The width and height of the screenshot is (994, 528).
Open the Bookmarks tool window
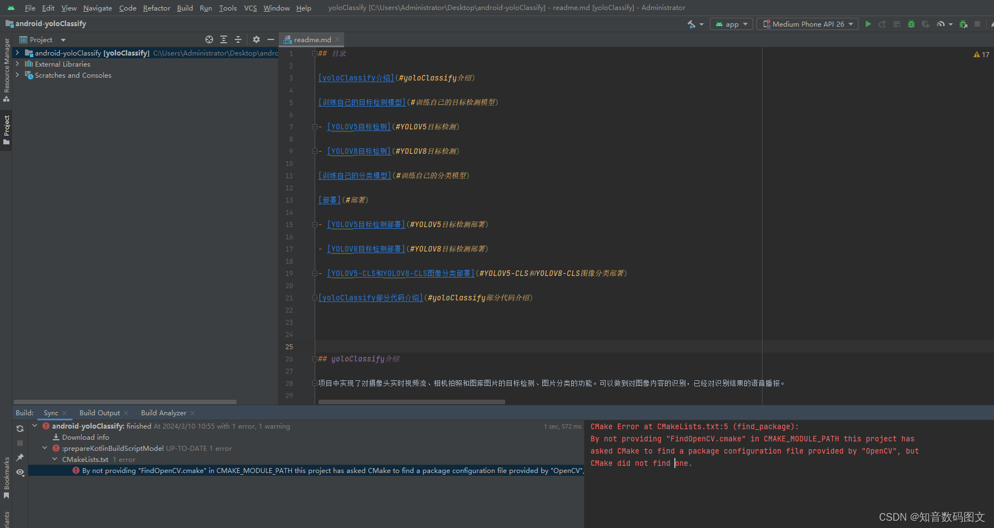pos(6,475)
